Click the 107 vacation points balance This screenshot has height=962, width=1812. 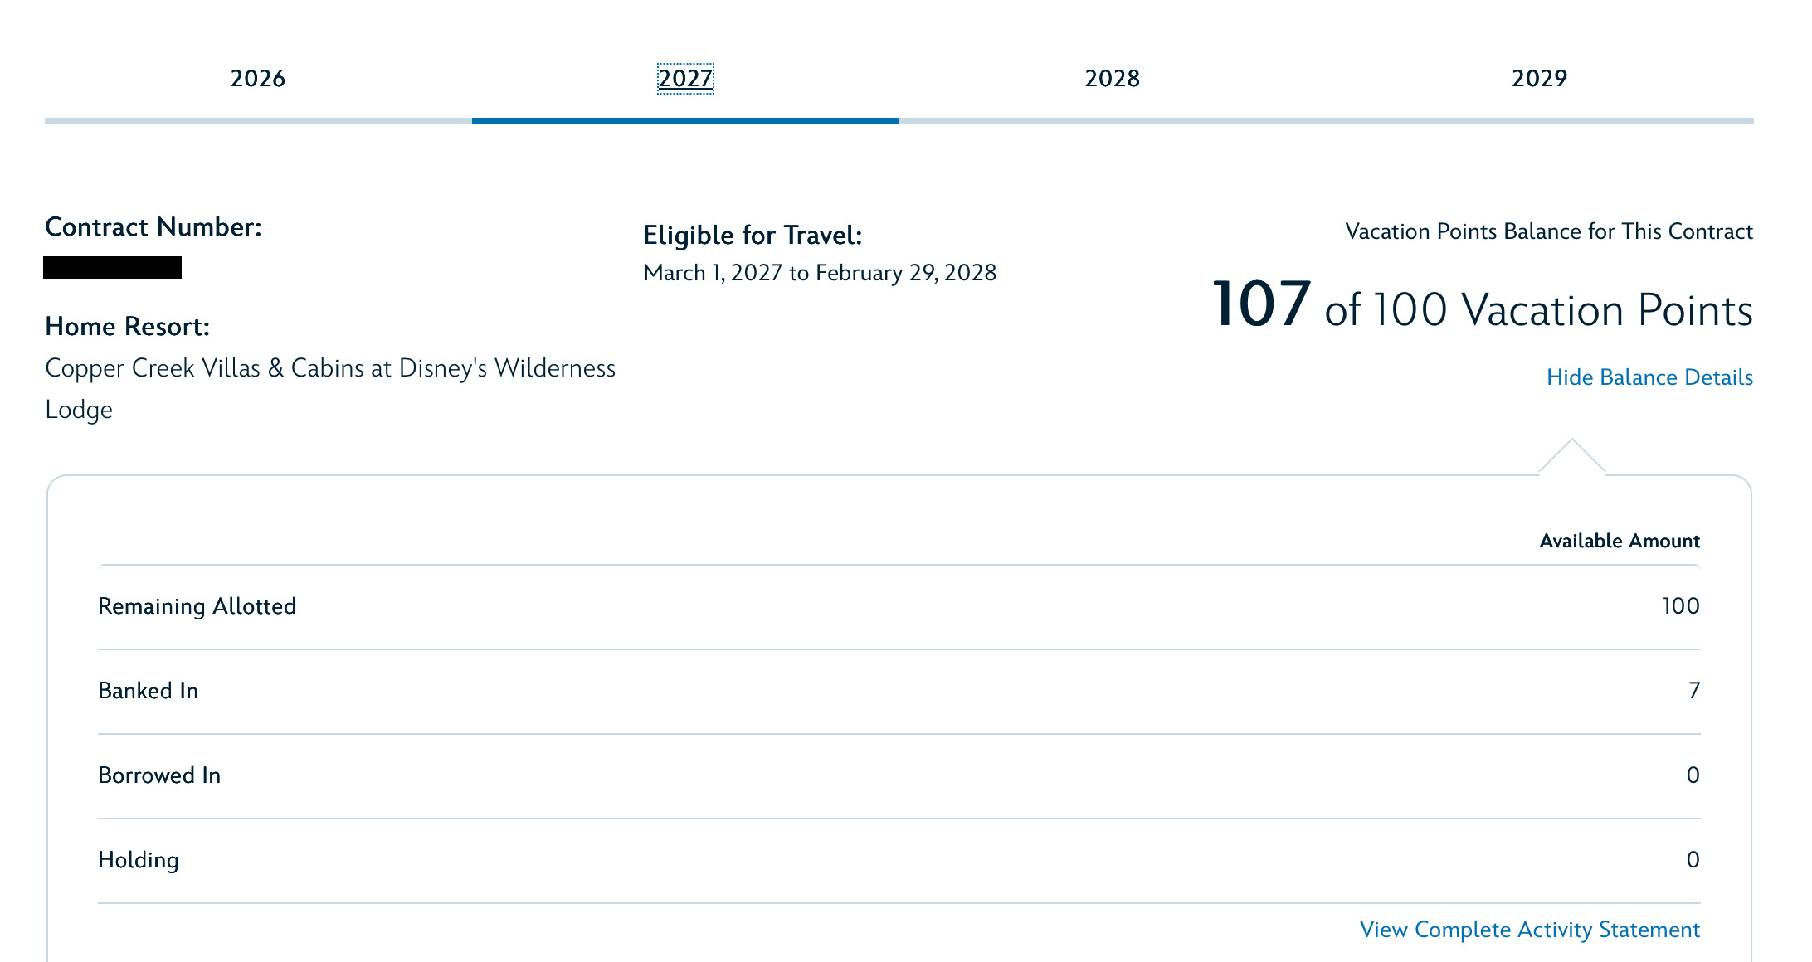(x=1261, y=304)
